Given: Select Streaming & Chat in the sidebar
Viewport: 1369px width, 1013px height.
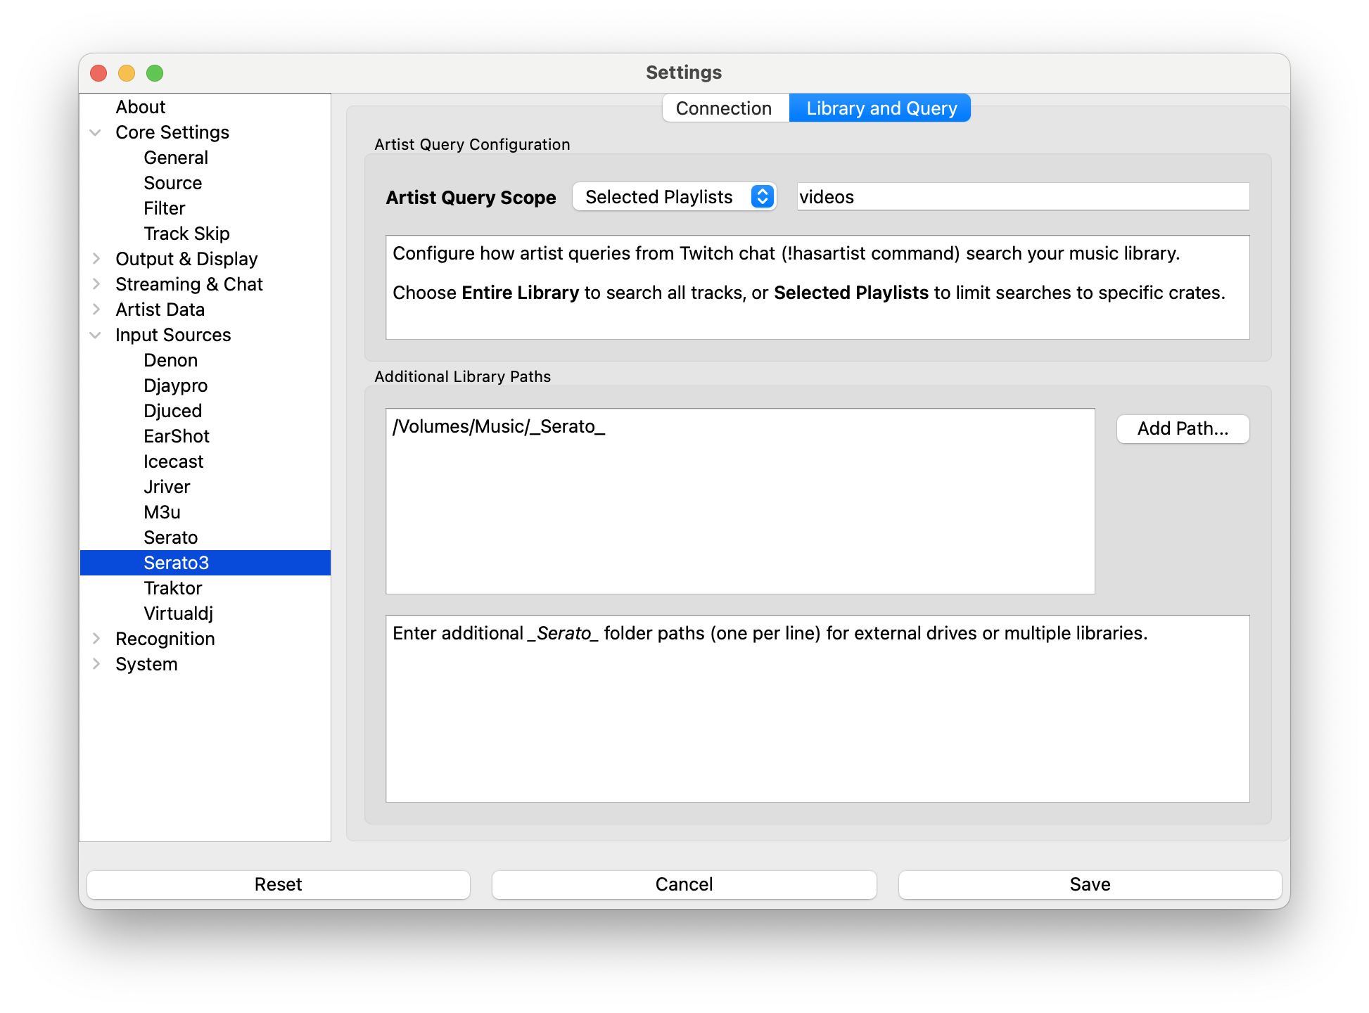Looking at the screenshot, I should click(x=189, y=284).
